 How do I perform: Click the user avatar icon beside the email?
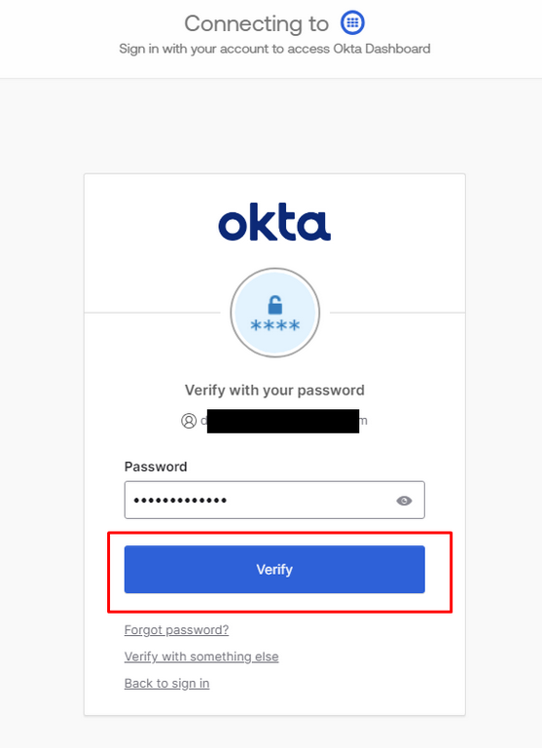[x=189, y=421]
